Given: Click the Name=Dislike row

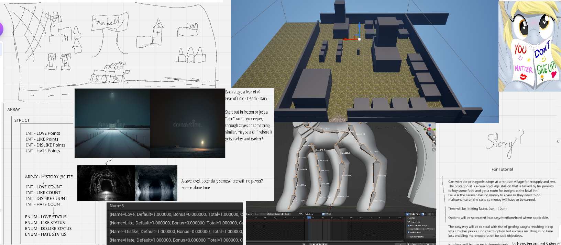Looking at the screenshot, I should pos(175,231).
